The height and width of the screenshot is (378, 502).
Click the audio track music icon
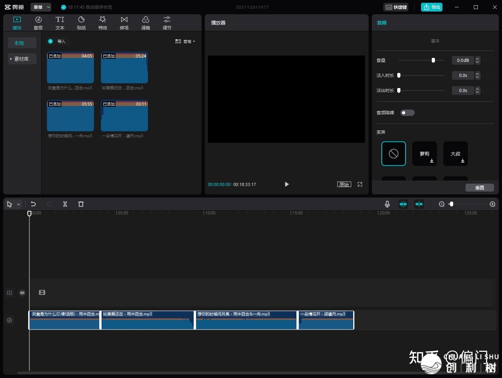pos(10,320)
